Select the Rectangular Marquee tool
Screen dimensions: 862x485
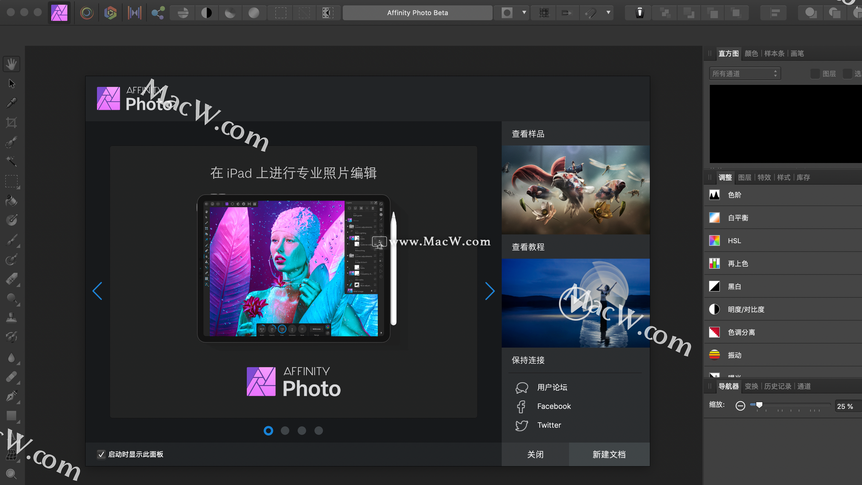[x=12, y=181]
